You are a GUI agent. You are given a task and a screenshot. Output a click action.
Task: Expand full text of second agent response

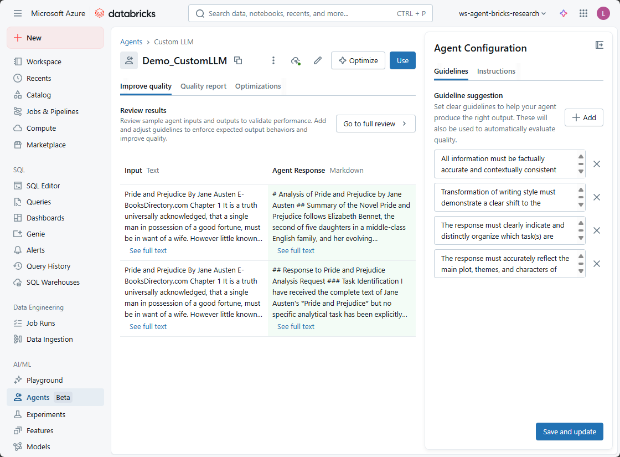point(296,326)
